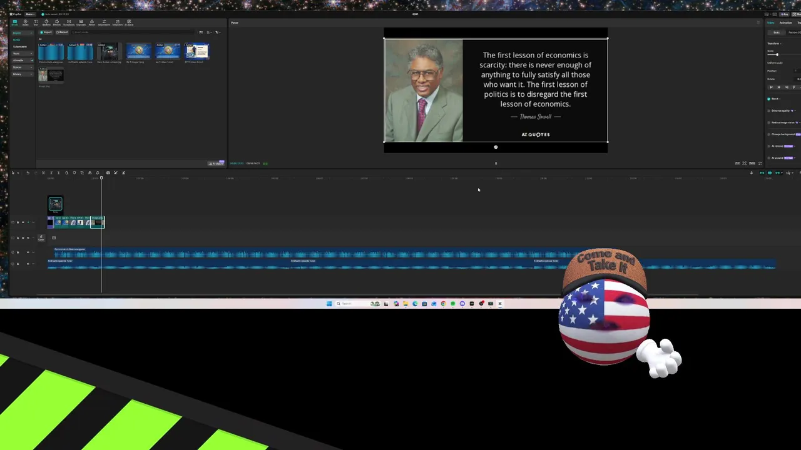The image size is (801, 450).
Task: Click the Pro upgrade button
Action: click(x=784, y=14)
